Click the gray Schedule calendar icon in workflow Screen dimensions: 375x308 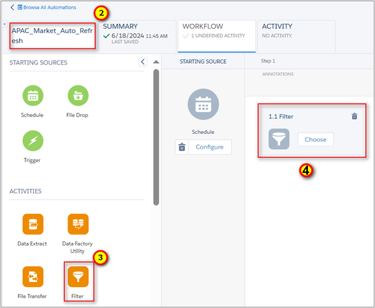[203, 105]
